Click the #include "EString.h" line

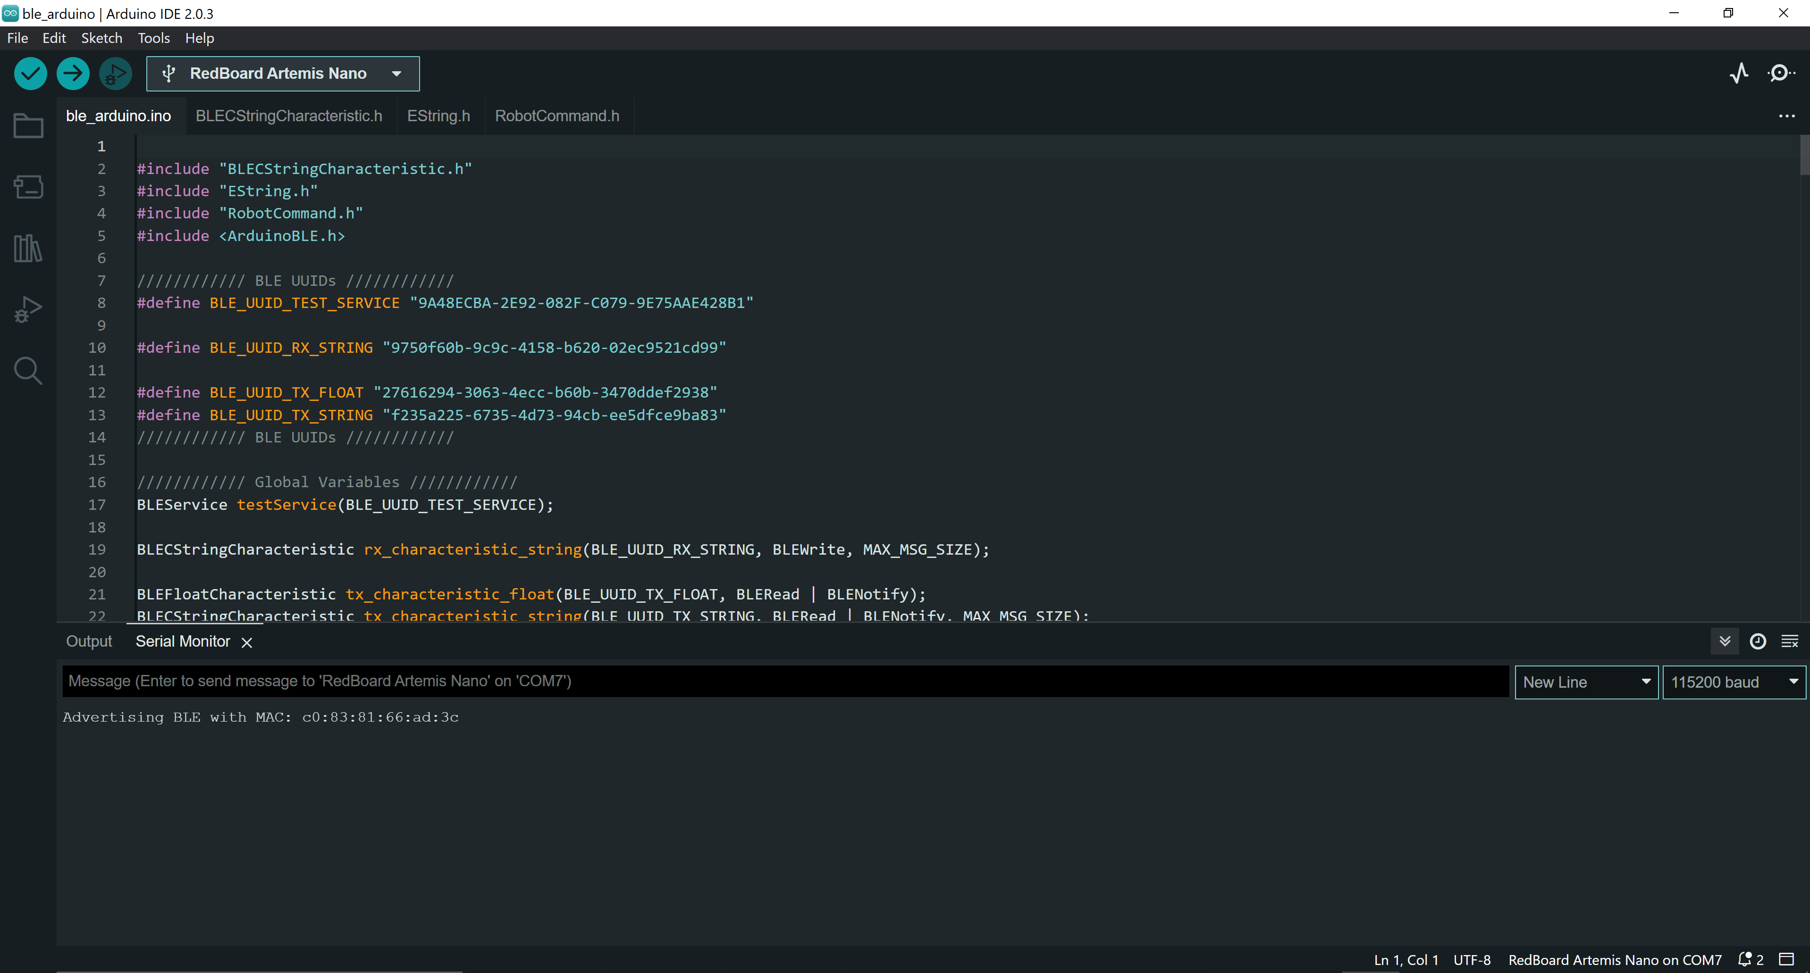(x=227, y=191)
